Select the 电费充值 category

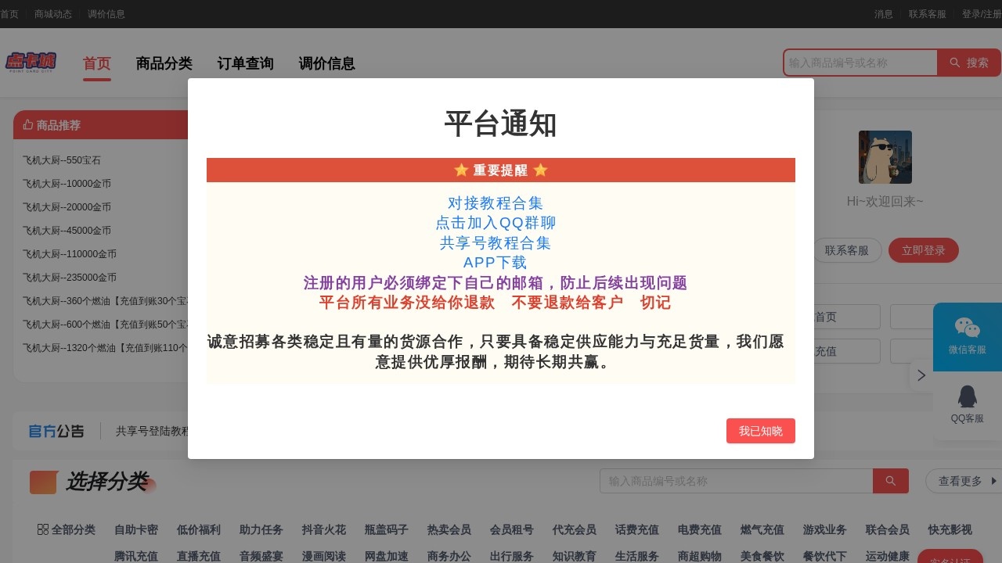tap(700, 529)
